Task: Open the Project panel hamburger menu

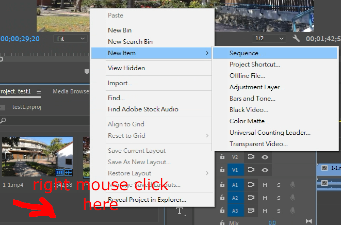Action: (x=39, y=92)
